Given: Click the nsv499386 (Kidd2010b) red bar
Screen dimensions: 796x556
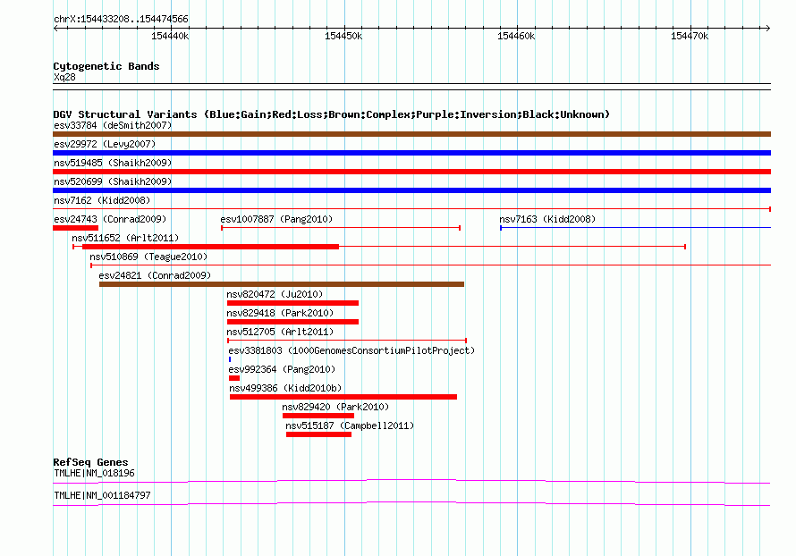Looking at the screenshot, I should tap(343, 397).
